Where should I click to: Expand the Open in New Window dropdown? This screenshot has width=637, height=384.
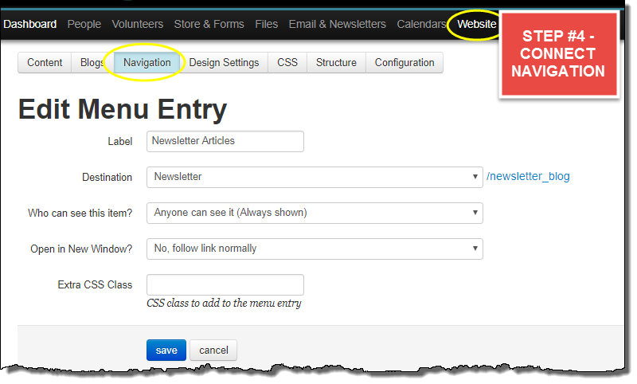point(315,249)
